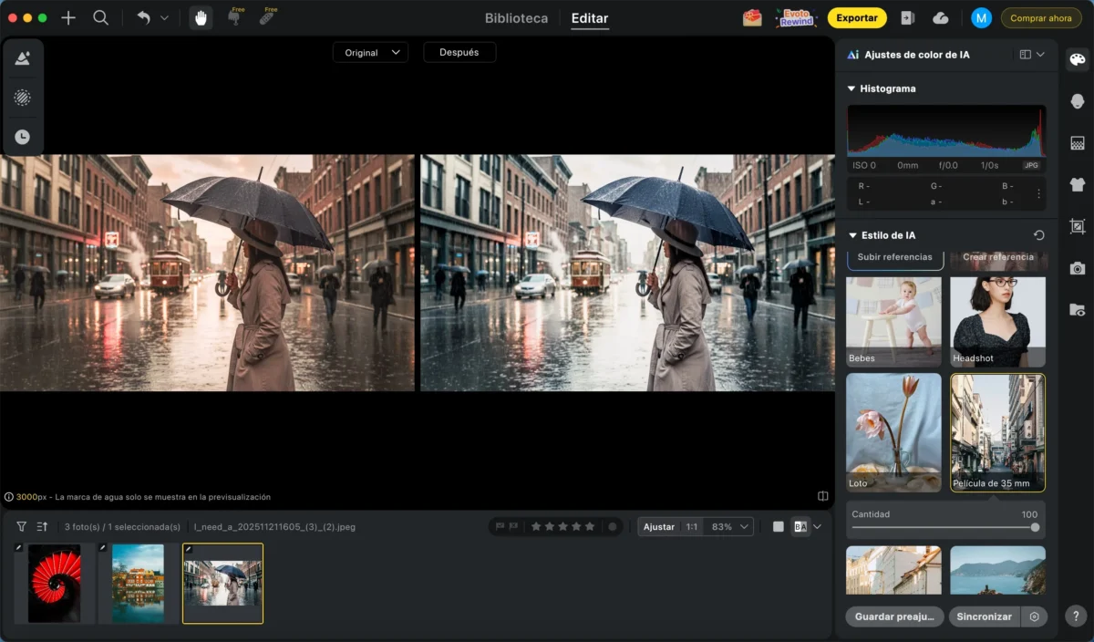Toggle the color label circle in rating bar
The height and width of the screenshot is (642, 1094).
tap(613, 526)
